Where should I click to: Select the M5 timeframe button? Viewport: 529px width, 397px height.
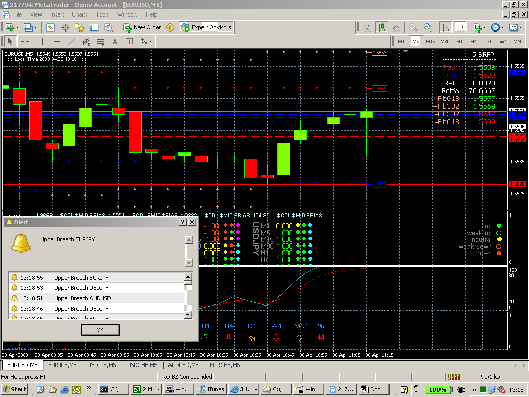tap(416, 41)
